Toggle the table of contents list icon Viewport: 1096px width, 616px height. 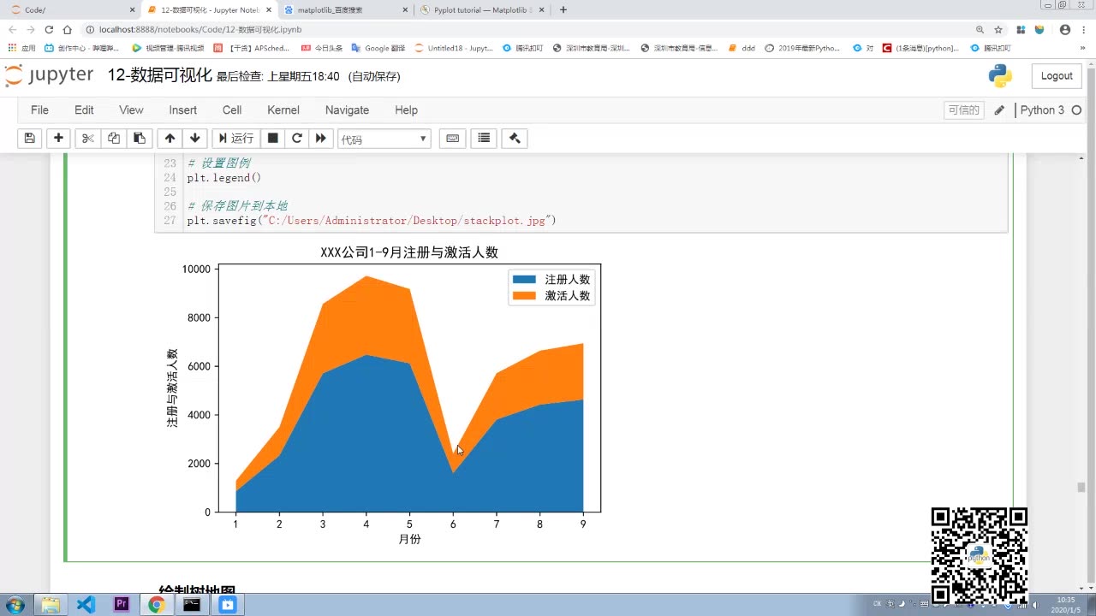(484, 139)
